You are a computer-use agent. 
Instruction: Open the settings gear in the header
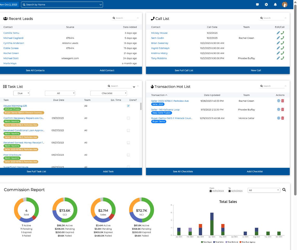coord(266,4)
